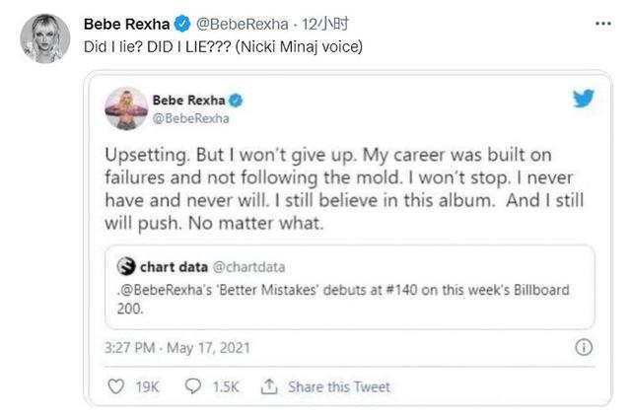The width and height of the screenshot is (631, 417).
Task: Click the verified badge in the top header
Action: click(x=182, y=22)
